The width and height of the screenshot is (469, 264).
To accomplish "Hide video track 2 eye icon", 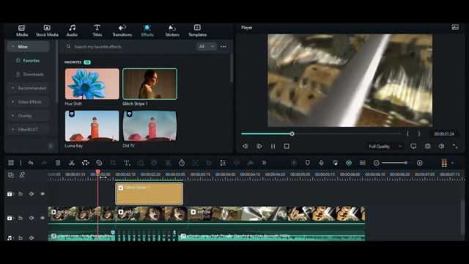I will 43,194.
